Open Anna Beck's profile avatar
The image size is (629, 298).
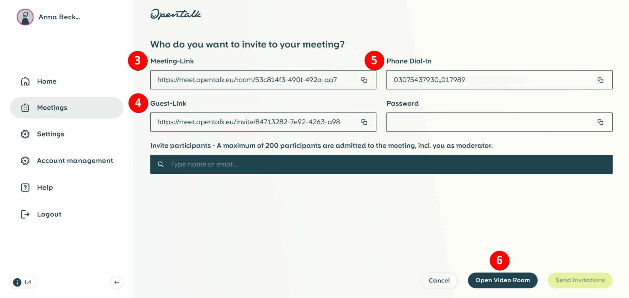point(25,17)
